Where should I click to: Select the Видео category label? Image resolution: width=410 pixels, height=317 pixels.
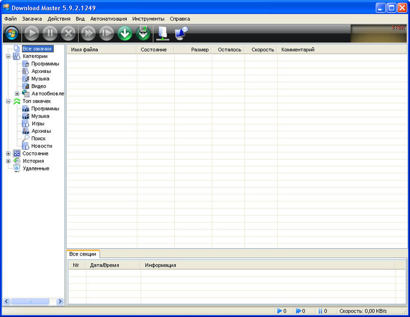coord(39,86)
